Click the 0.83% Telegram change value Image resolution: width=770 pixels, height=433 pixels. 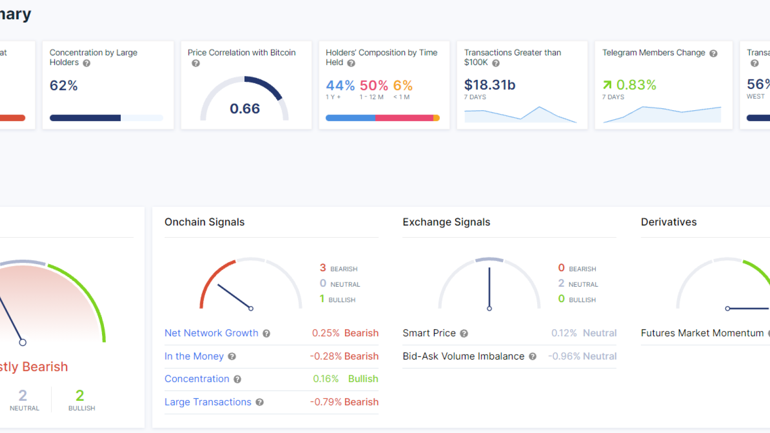click(x=636, y=85)
